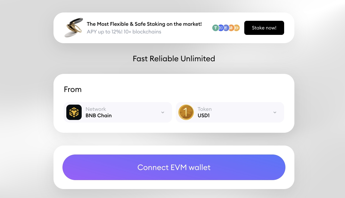Click the Fast Reliable Unlimited heading
This screenshot has width=345, height=198.
[174, 59]
